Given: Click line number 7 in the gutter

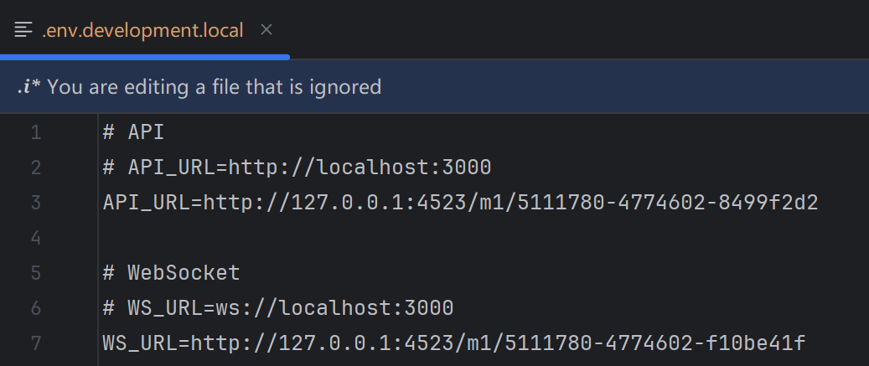Looking at the screenshot, I should coord(36,344).
